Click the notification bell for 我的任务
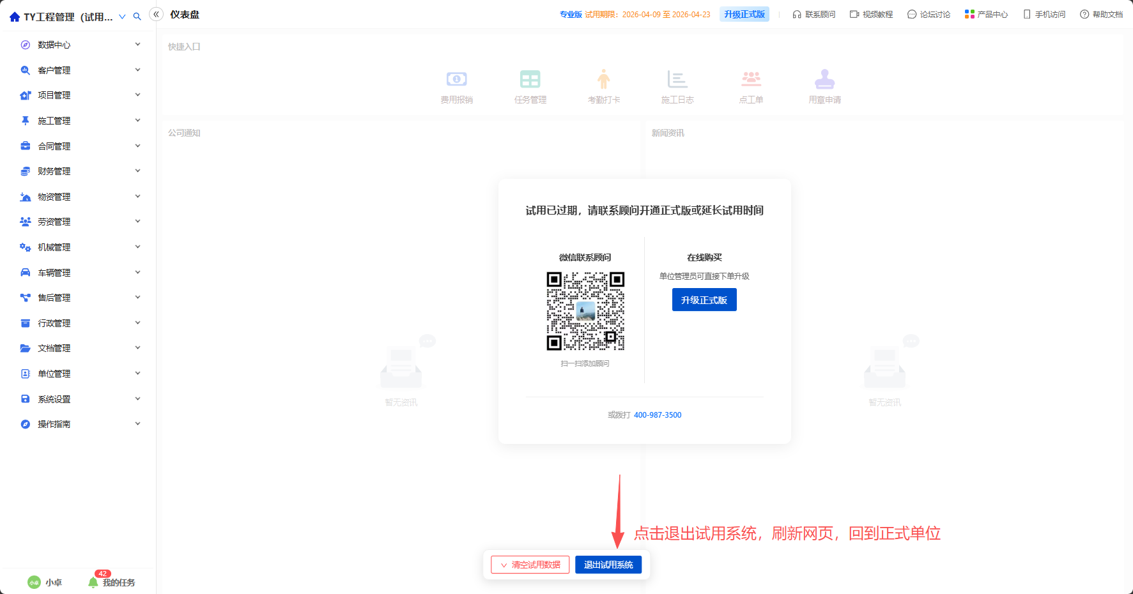 click(93, 582)
